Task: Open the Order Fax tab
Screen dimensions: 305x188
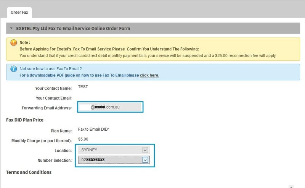Action: 19,13
